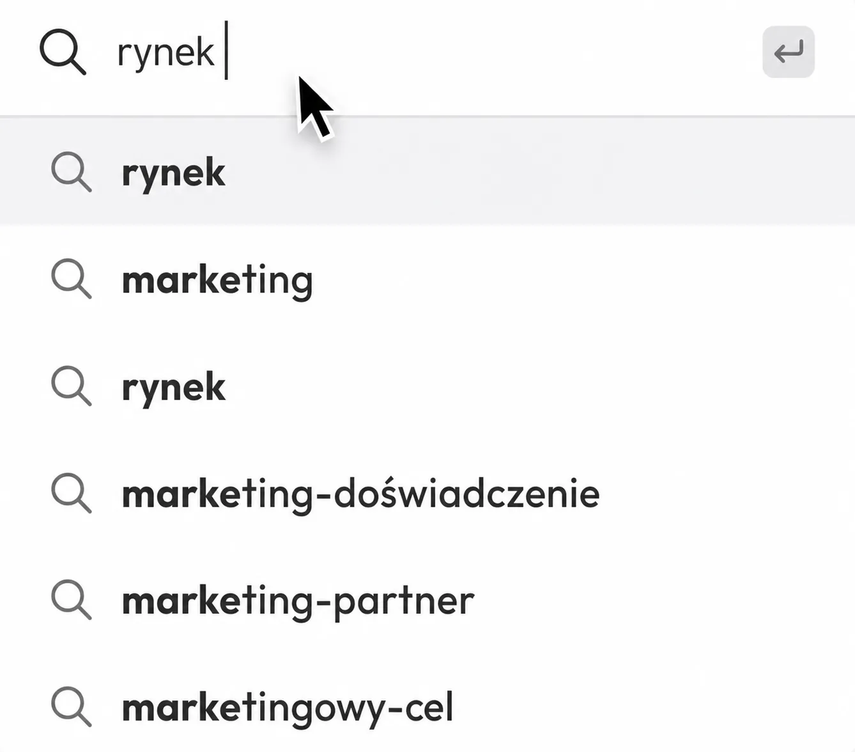Click the magnifier icon next to marketing suggestion

[x=71, y=279]
